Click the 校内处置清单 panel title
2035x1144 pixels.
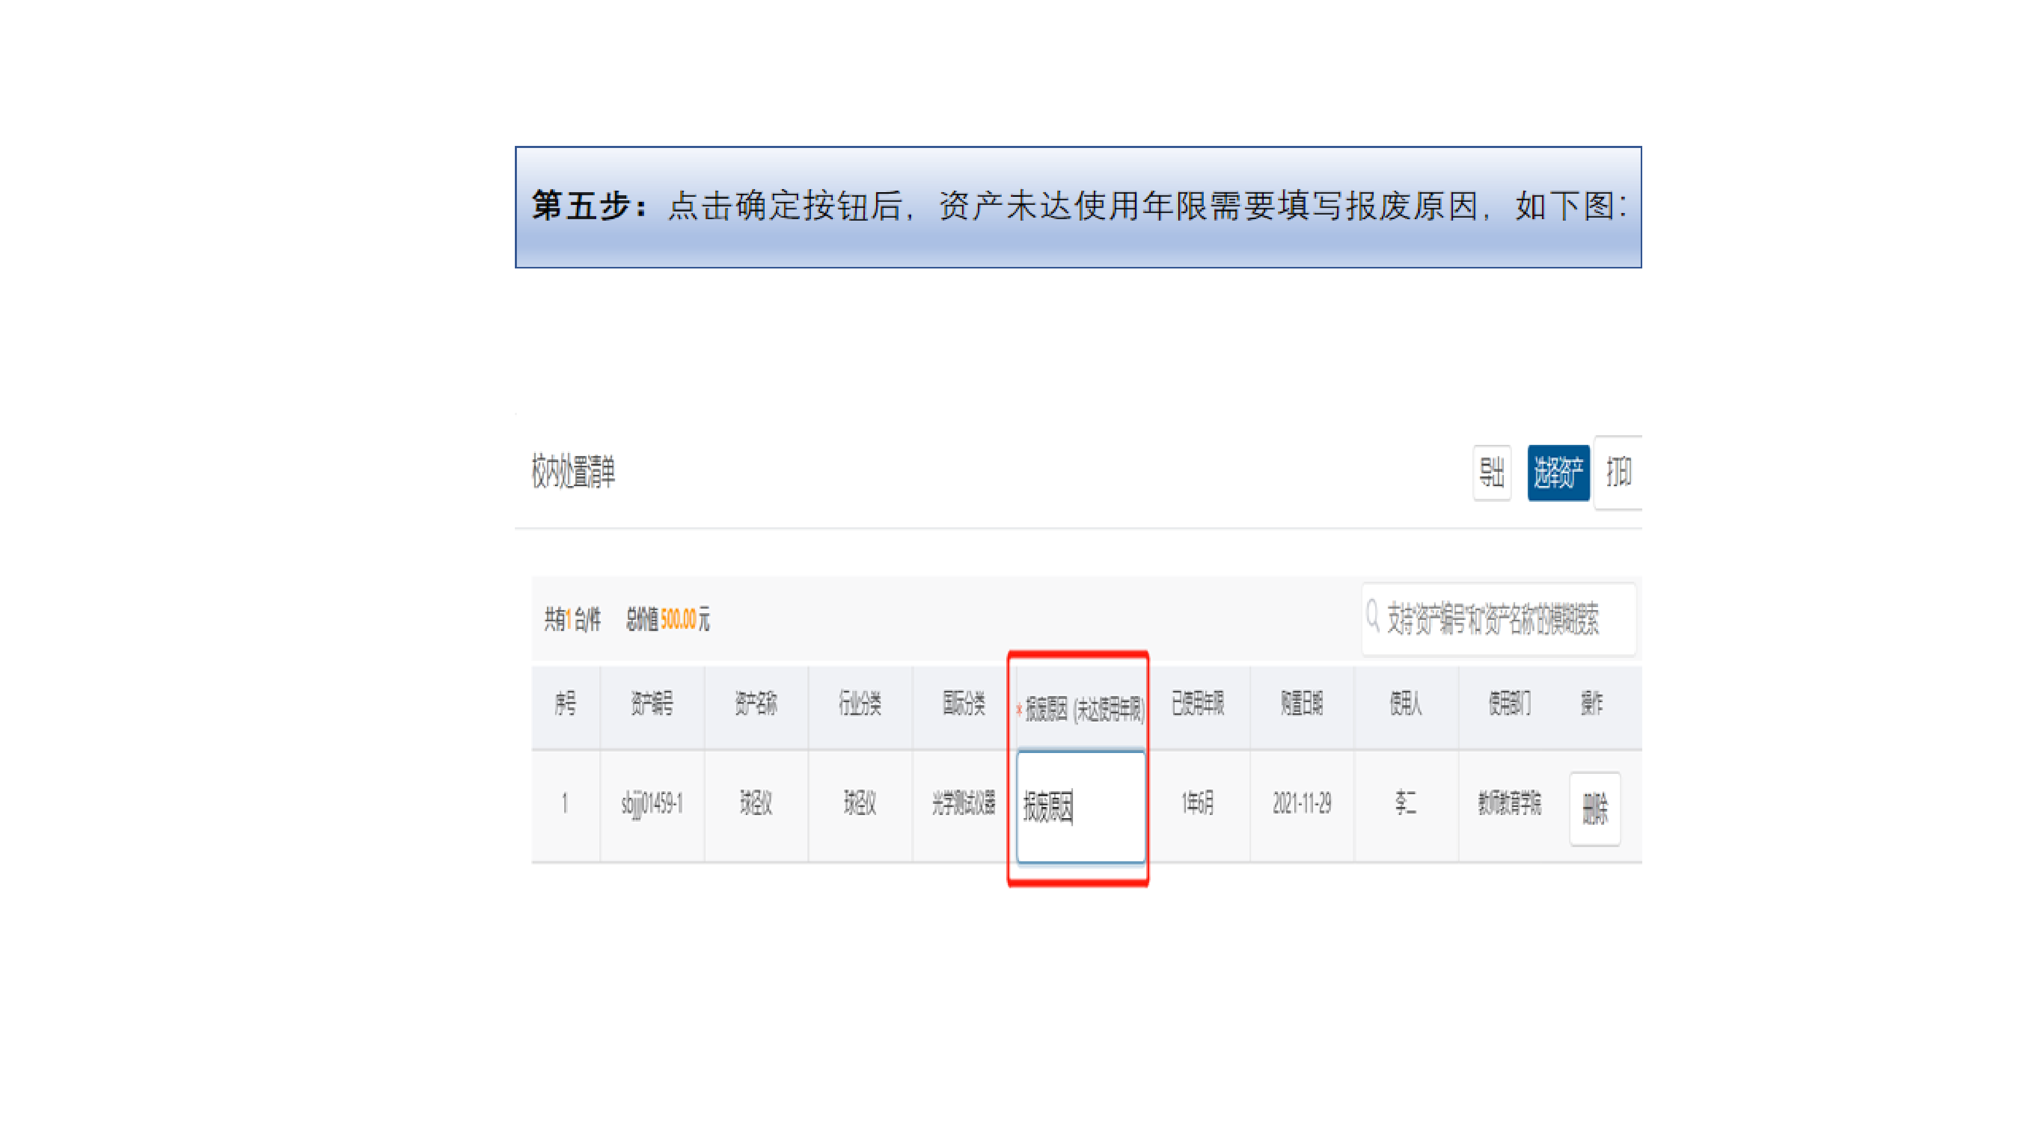(573, 471)
